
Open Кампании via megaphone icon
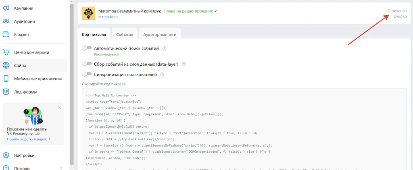coord(6,8)
